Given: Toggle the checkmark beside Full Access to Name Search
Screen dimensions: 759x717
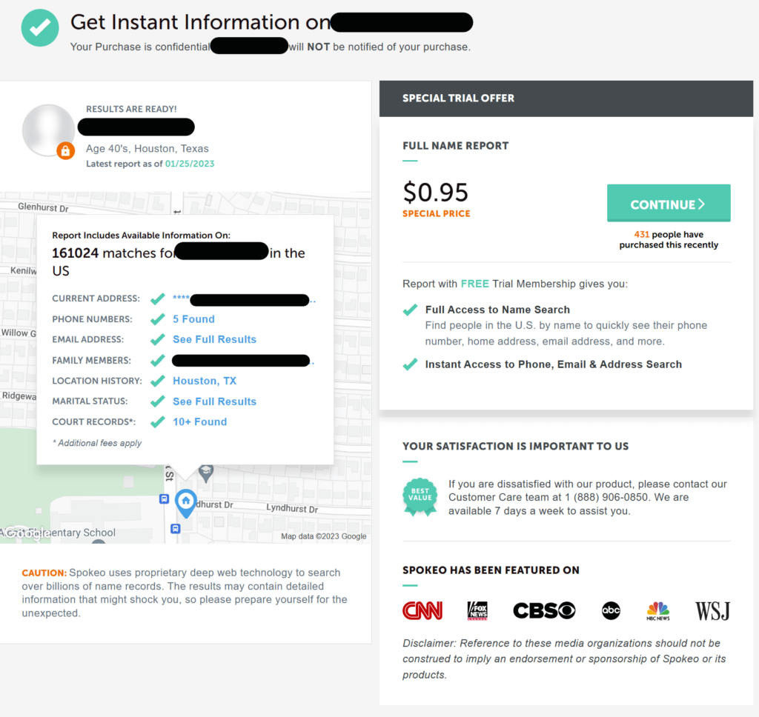Looking at the screenshot, I should pos(410,310).
